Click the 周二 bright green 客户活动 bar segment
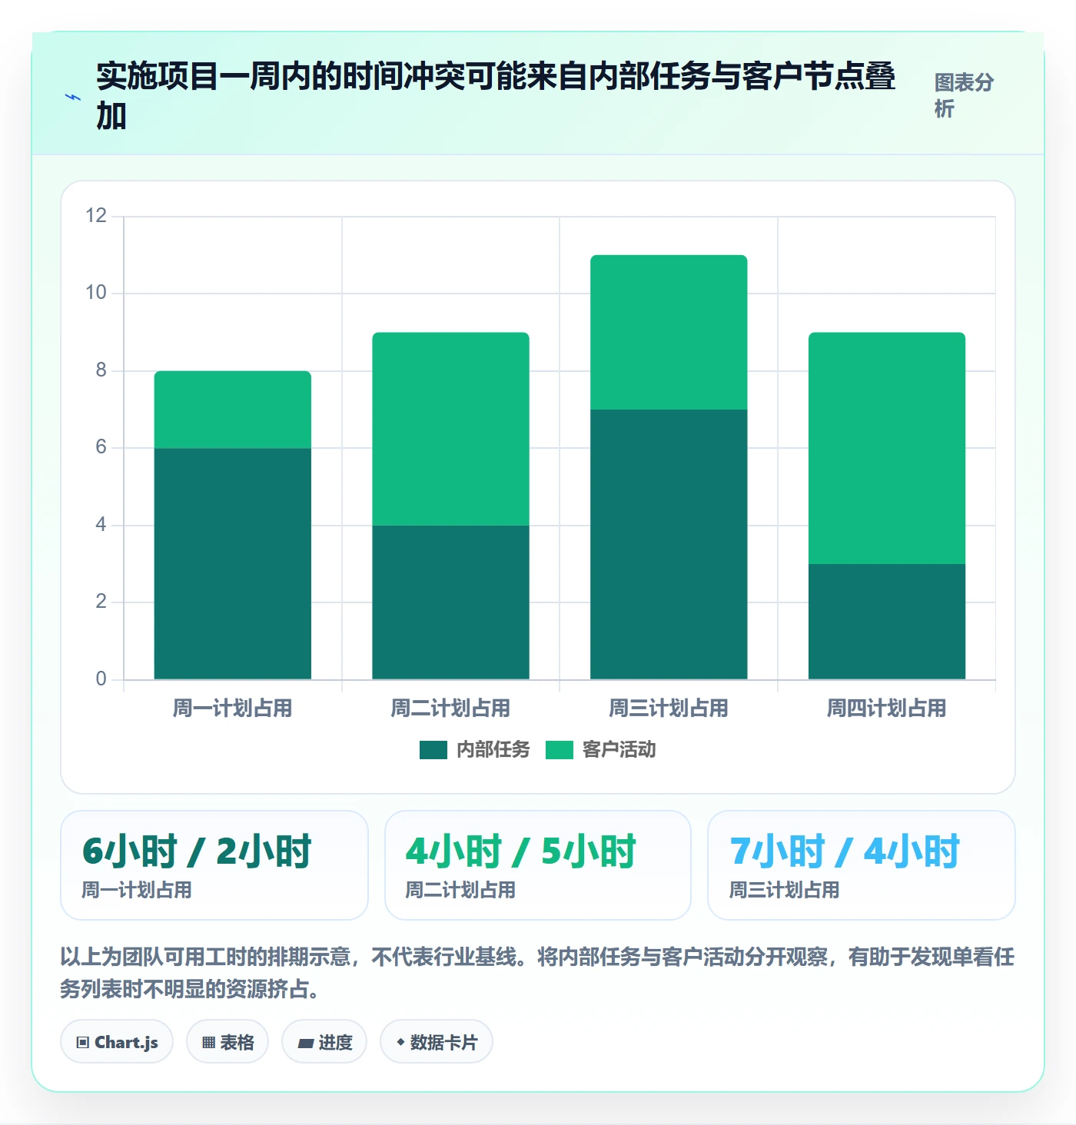This screenshot has height=1125, width=1076. [450, 429]
